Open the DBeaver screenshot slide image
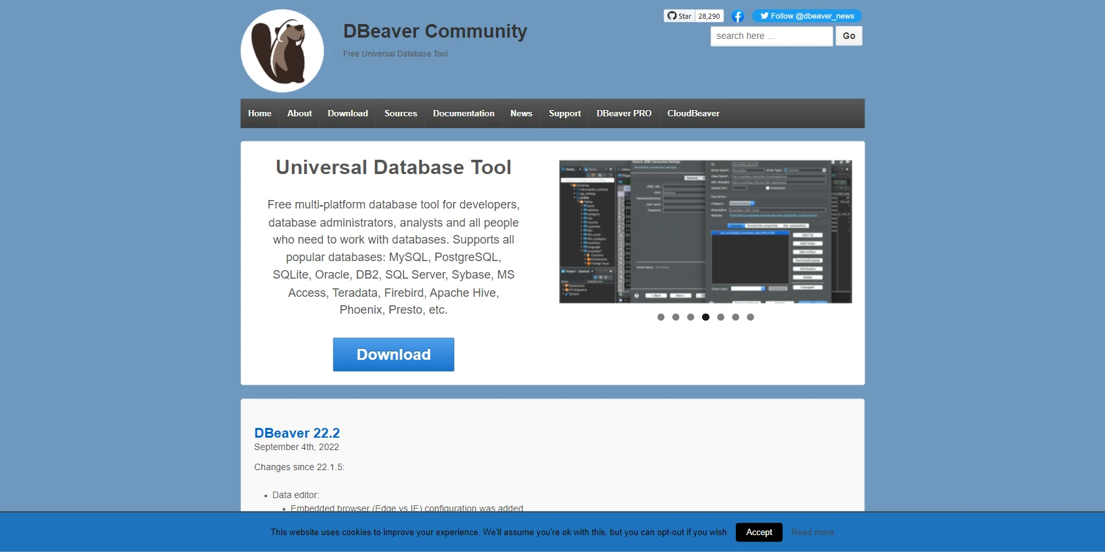Screen dimensions: 1105x552 [x=705, y=232]
